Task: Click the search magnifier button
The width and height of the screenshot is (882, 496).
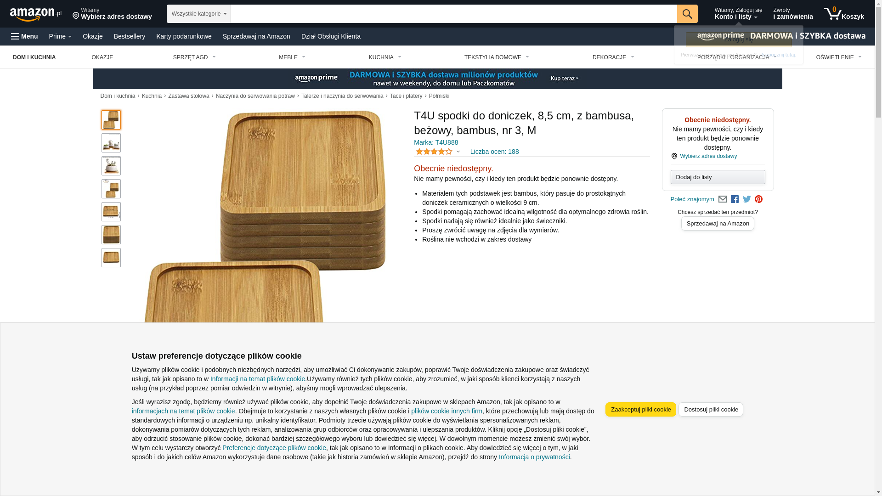Action: point(687,14)
